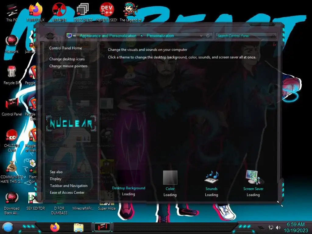Open the Network desktop icon
Screen dimensions: 312x234
[12, 44]
